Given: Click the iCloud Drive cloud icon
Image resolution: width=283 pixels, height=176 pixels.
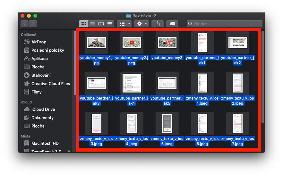Looking at the screenshot, I should 27,109.
